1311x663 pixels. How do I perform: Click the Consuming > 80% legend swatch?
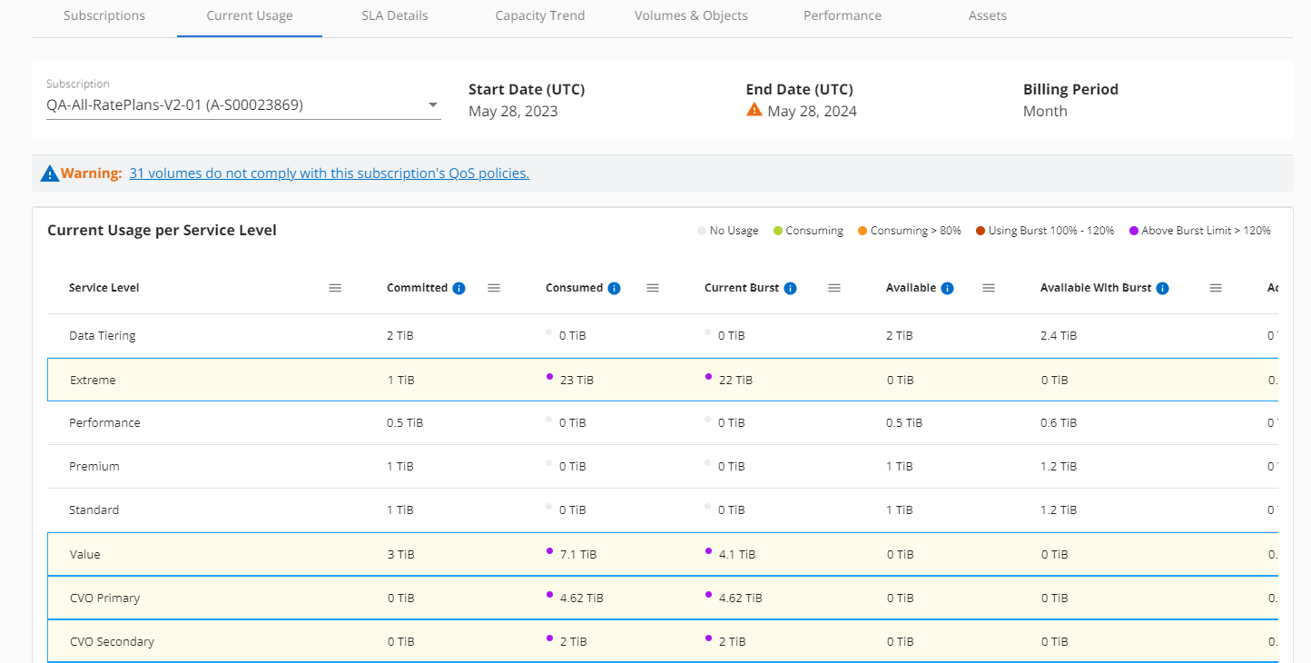click(862, 231)
